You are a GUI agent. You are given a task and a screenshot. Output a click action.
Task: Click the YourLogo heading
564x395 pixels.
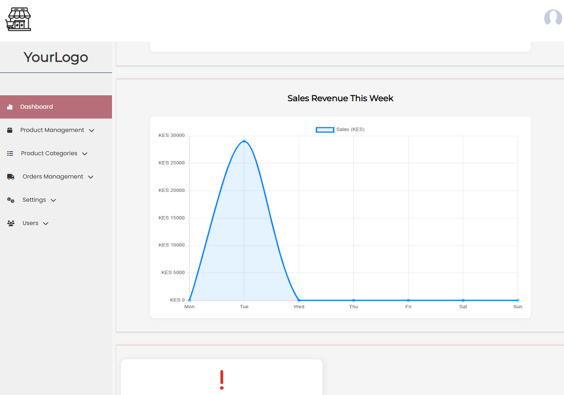56,57
